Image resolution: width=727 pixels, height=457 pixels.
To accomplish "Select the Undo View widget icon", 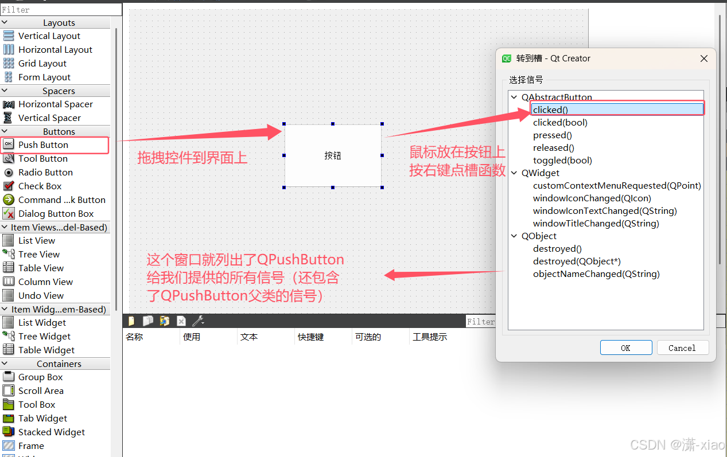I will tap(9, 295).
